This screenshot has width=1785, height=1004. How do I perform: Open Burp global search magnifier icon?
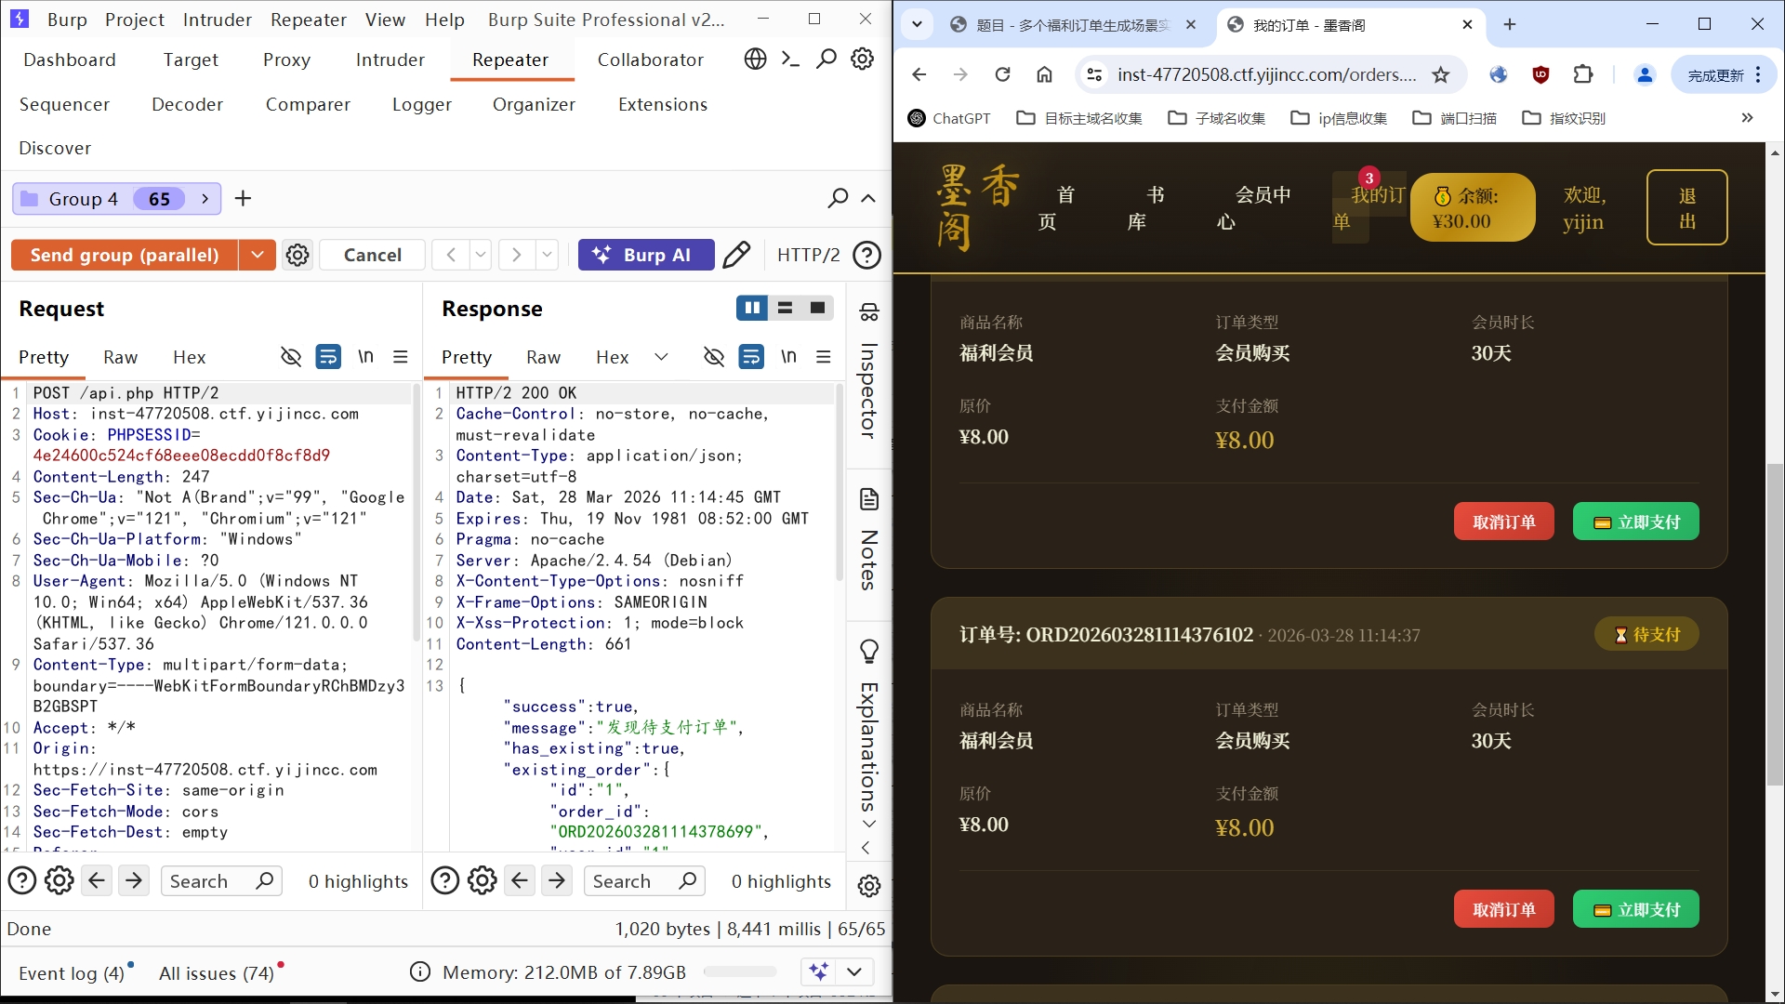pyautogui.click(x=826, y=59)
